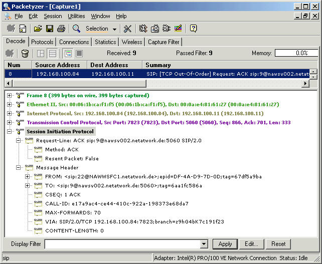Click the Display Filter input field
This screenshot has height=264, width=322.
pos(122,244)
